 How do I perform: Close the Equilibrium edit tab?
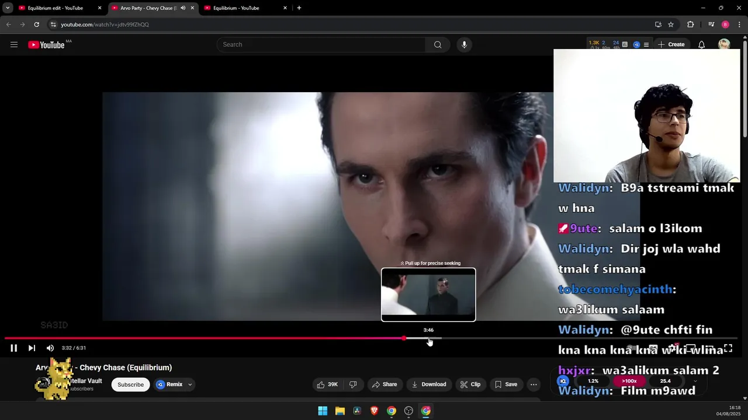[99, 8]
